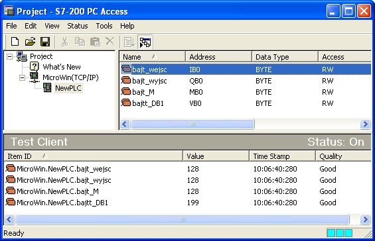Click the NewPLC device icon in the tree
The image size is (375, 241).
click(x=47, y=88)
